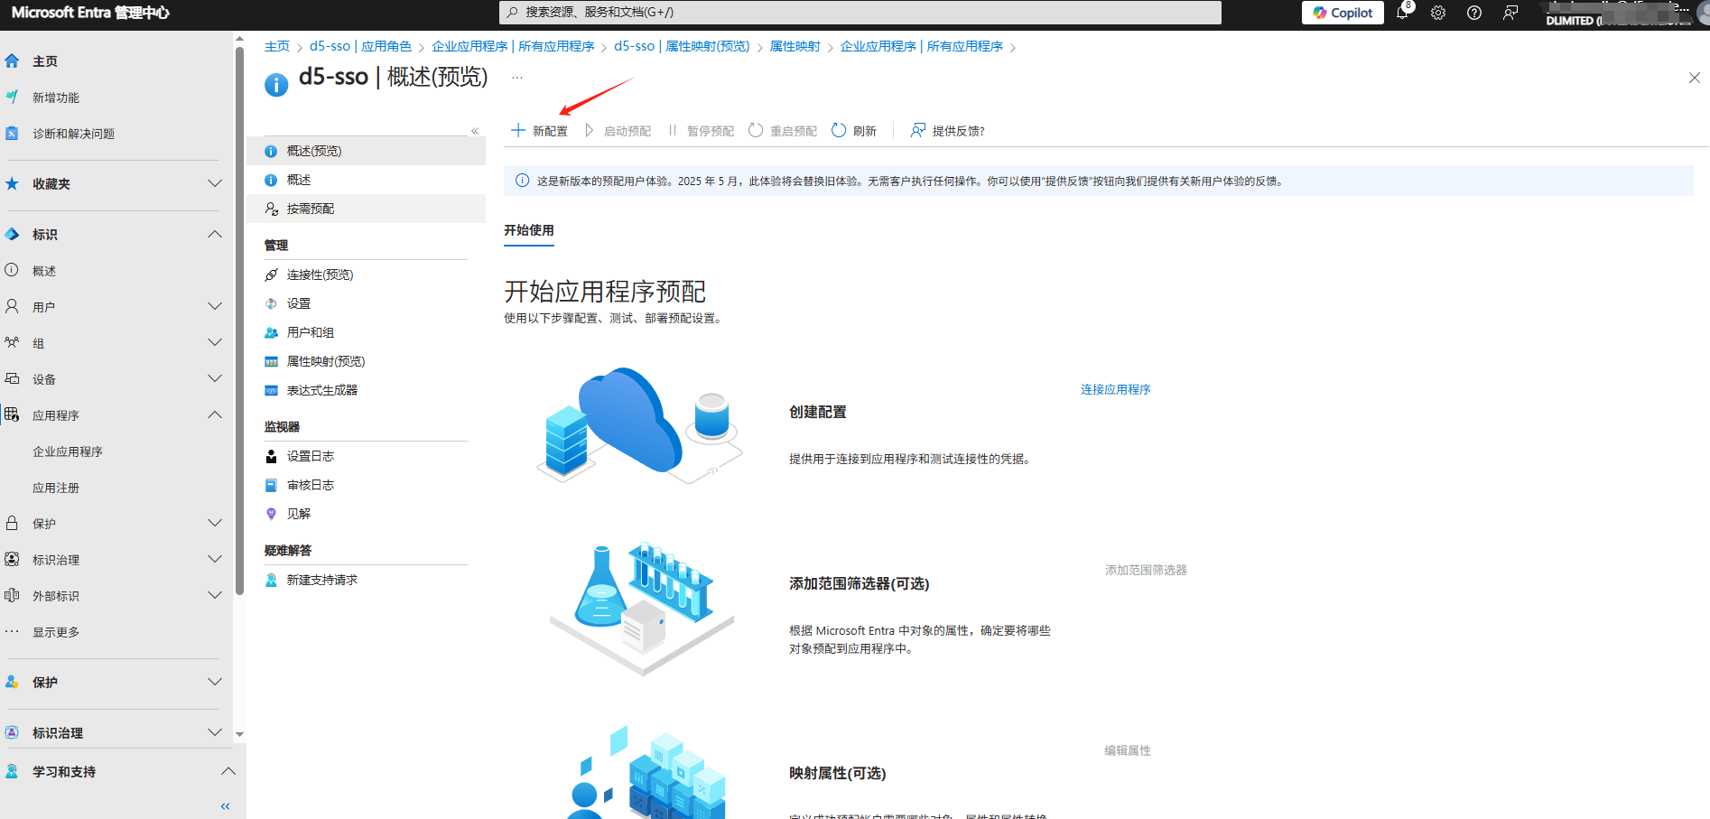Expand the 收藏夹 section chevron
Viewport: 1710px width, 819px height.
215,183
